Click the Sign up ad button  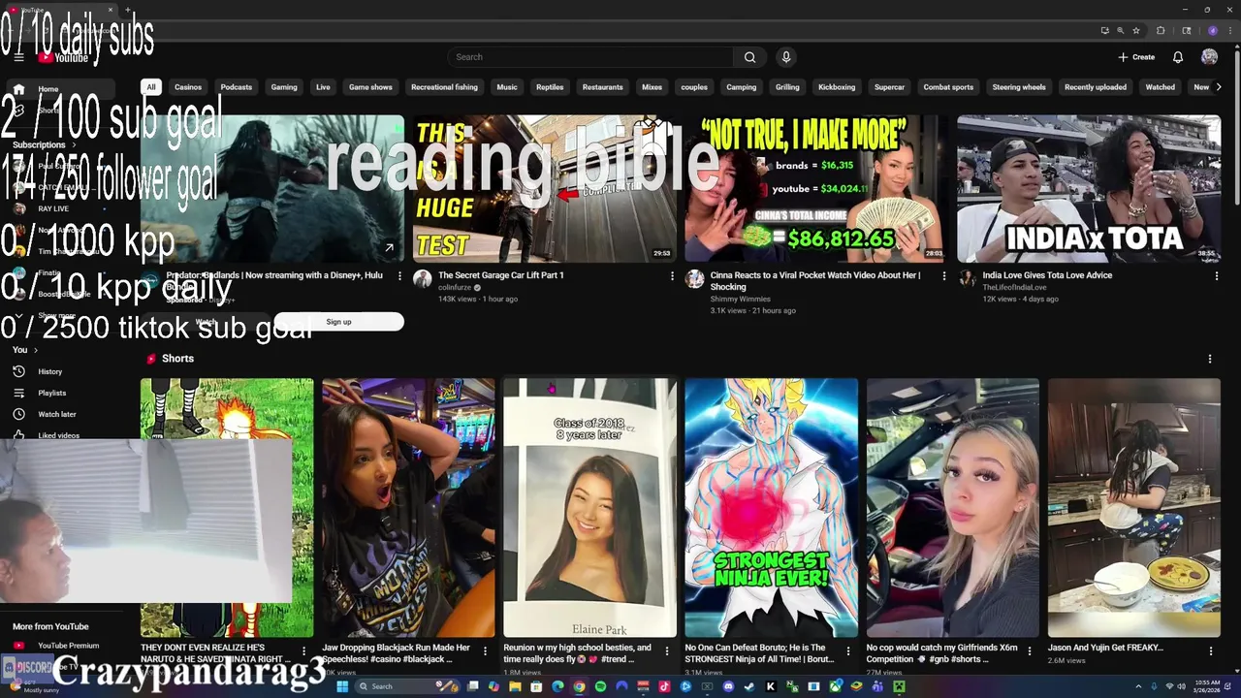(x=338, y=322)
